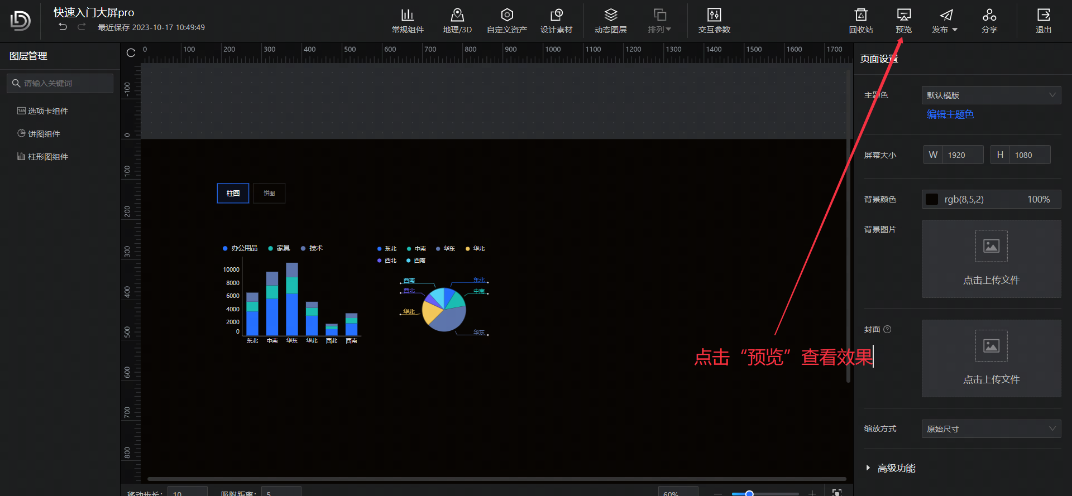The image size is (1072, 496).
Task: Click the 编辑主题色 link
Action: coord(950,114)
